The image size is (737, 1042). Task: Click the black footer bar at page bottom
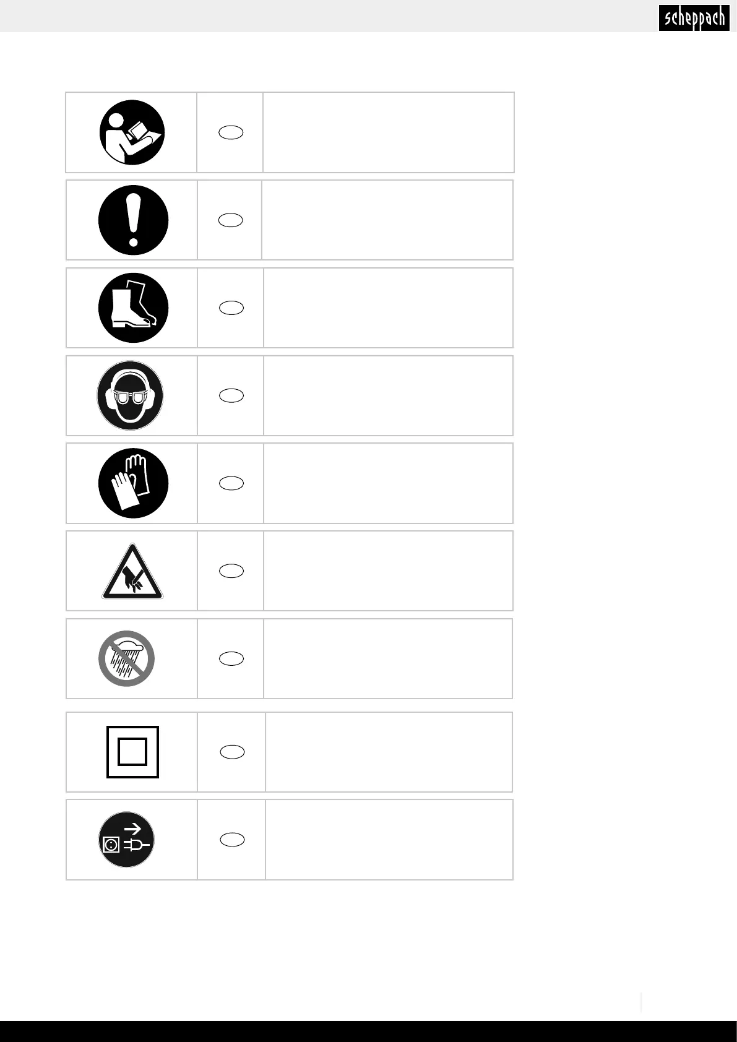(368, 1031)
